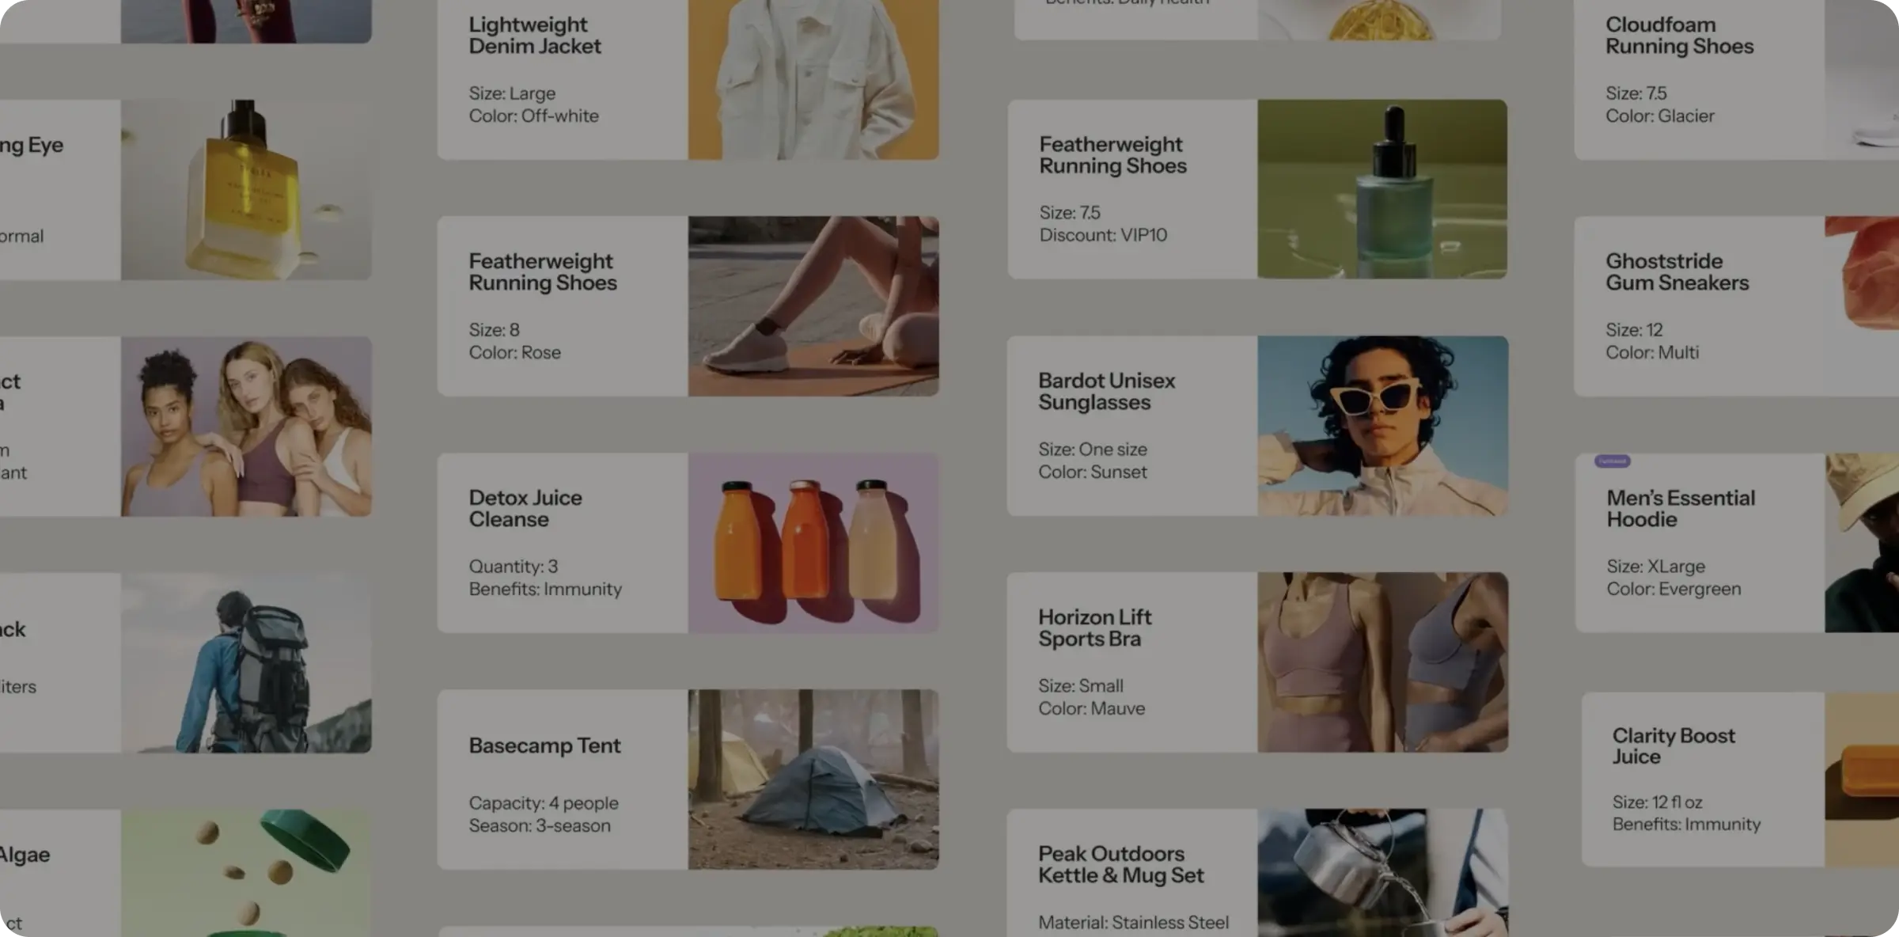
Task: Click the 'Color: Multi' text
Action: (x=1652, y=352)
